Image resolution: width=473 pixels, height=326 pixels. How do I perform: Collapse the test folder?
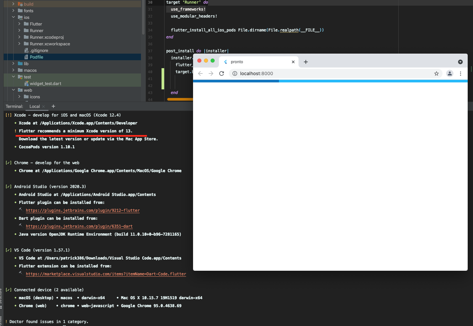click(x=13, y=77)
